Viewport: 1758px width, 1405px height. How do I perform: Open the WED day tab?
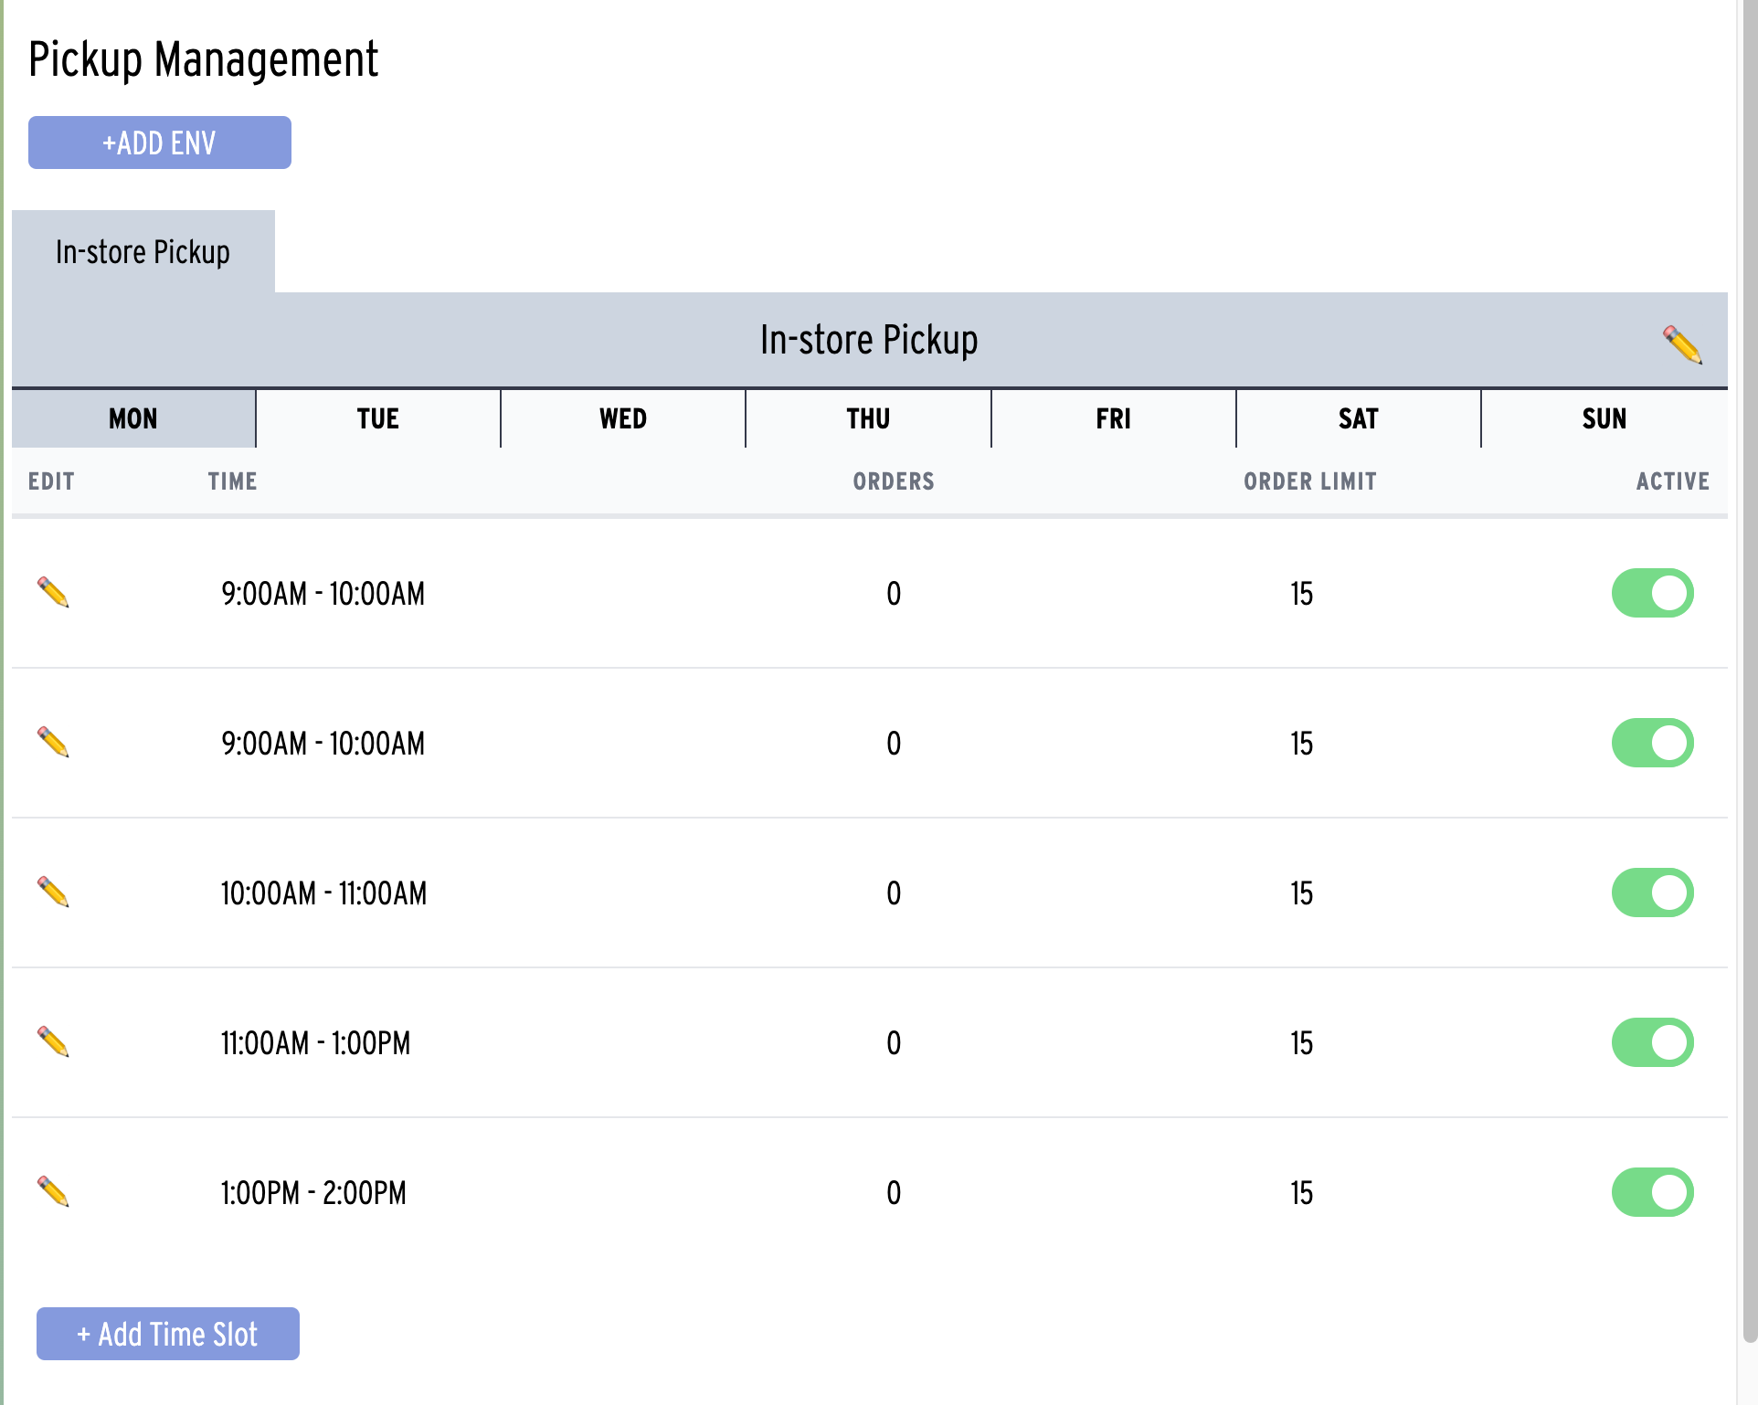623,418
